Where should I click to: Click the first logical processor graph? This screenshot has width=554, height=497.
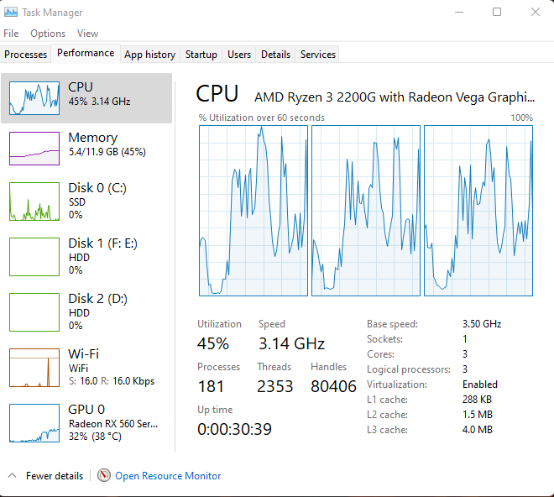[253, 211]
